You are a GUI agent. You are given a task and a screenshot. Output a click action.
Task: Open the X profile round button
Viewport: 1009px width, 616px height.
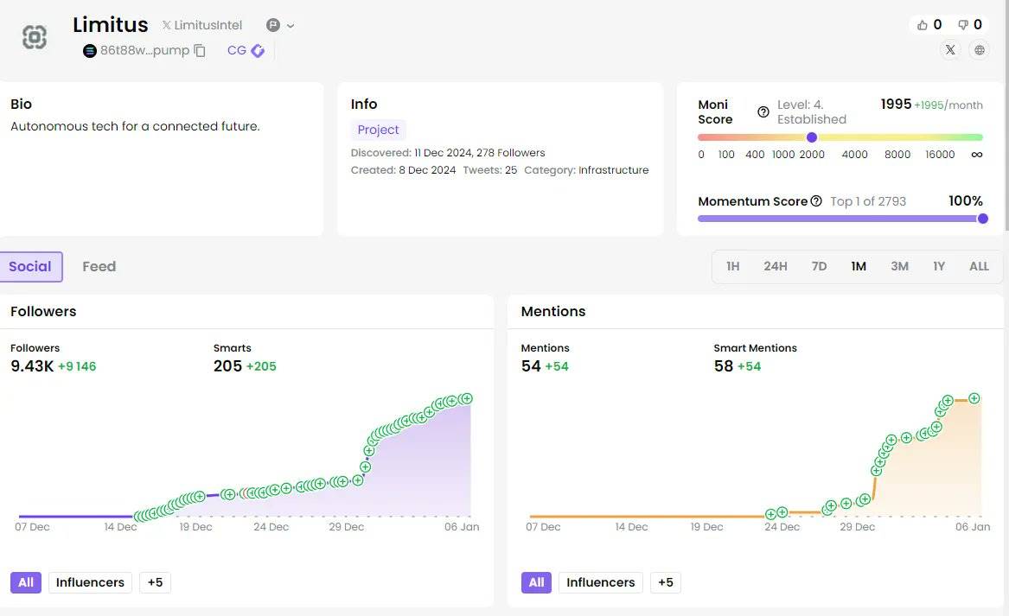[950, 50]
